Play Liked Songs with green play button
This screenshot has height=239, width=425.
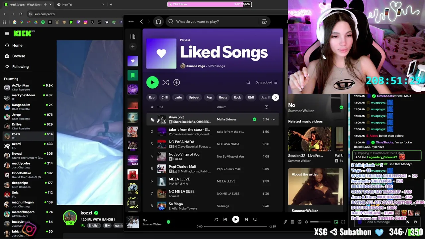tap(152, 82)
